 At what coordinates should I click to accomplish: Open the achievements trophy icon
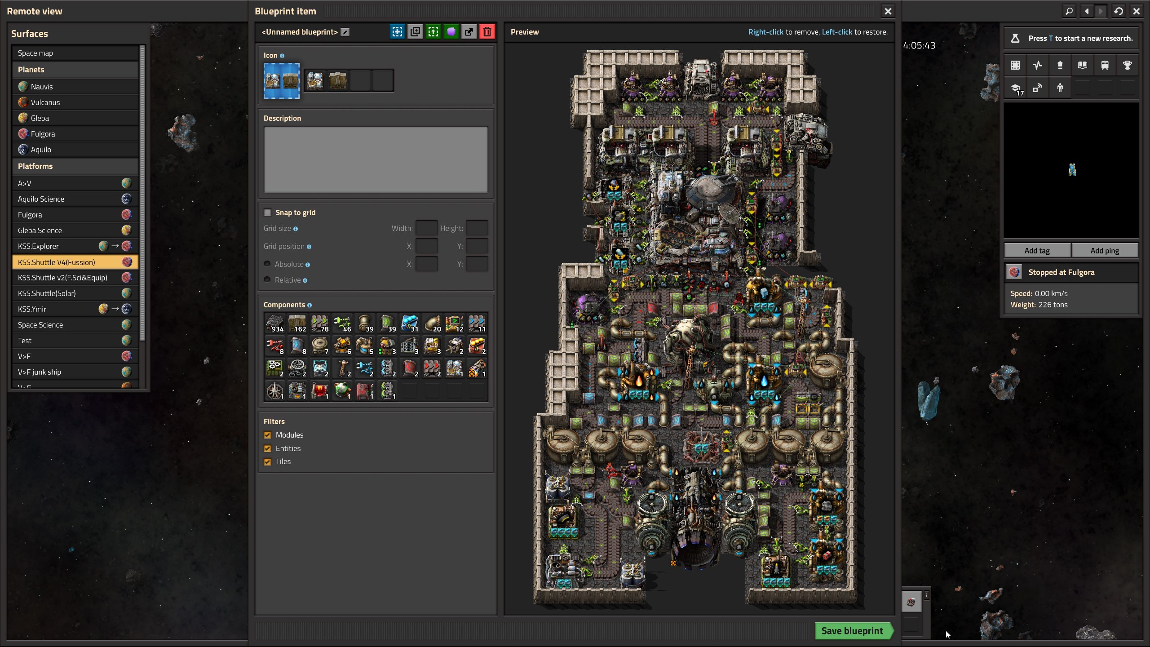[x=1128, y=65]
